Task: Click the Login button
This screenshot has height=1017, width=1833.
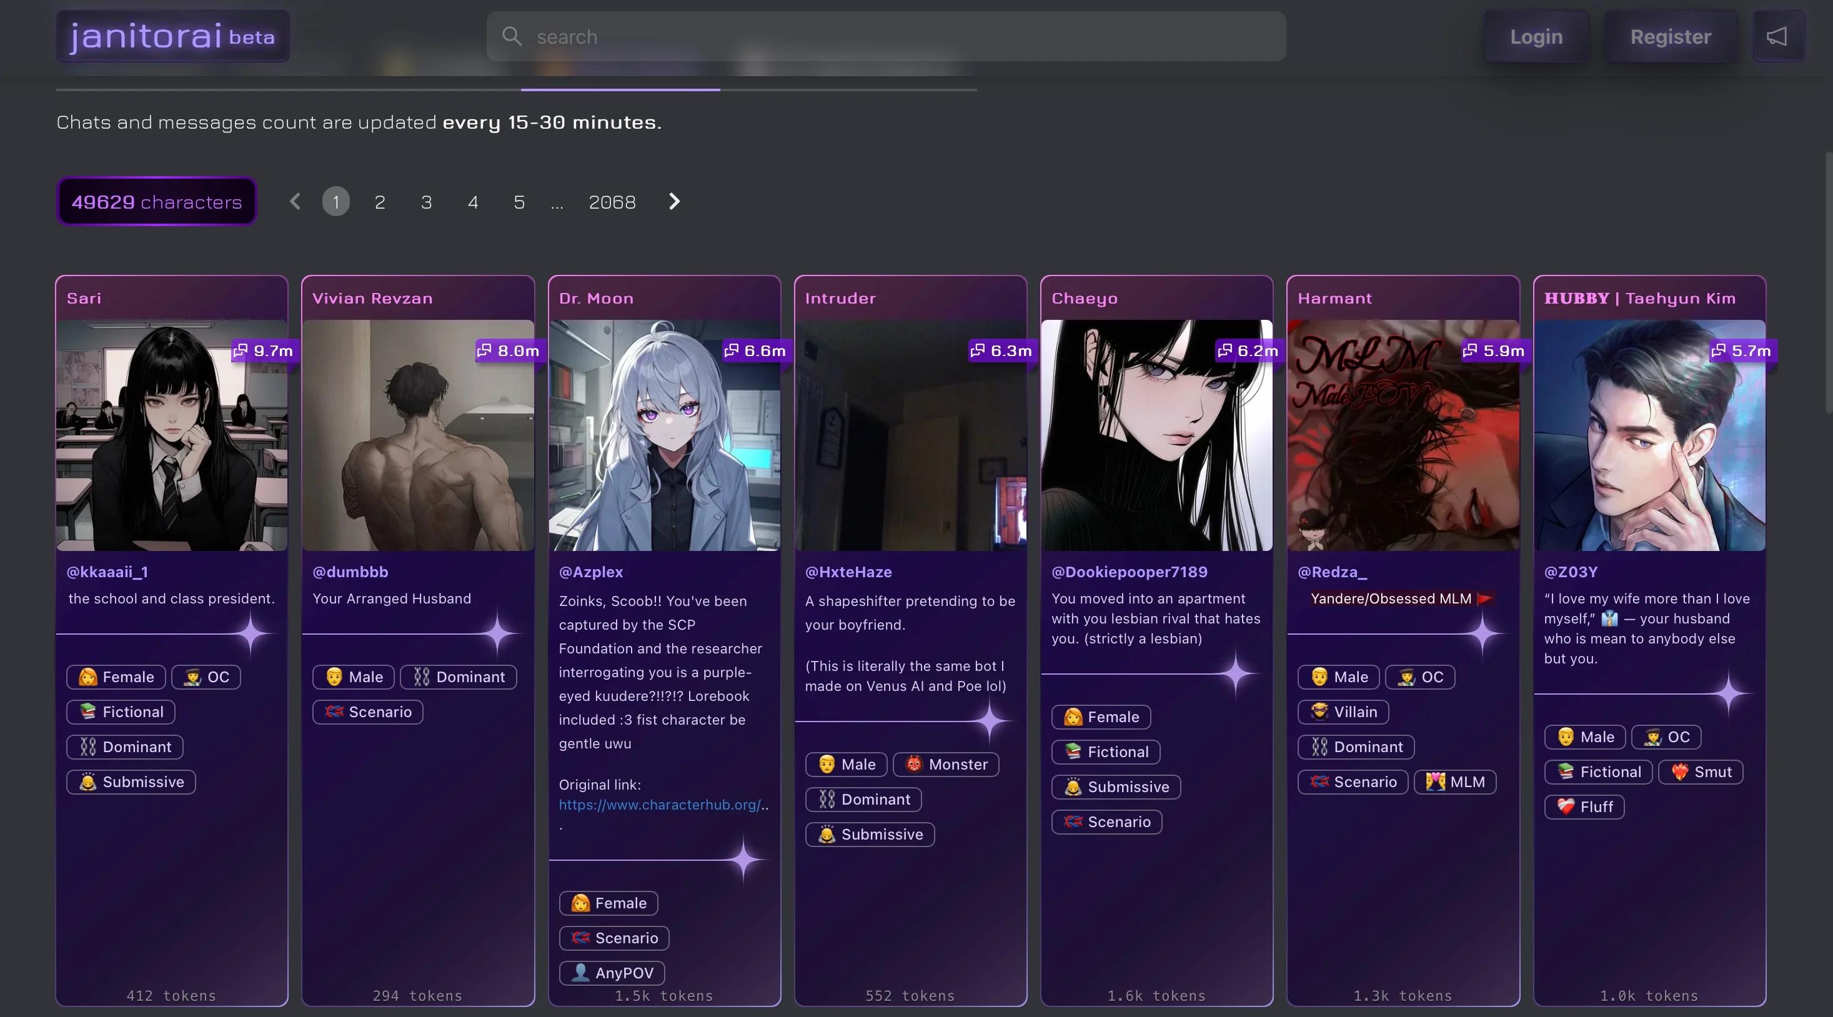Action: click(x=1536, y=37)
